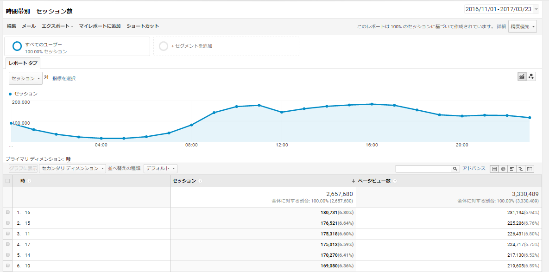The width and height of the screenshot is (549, 272).
Task: Select the pie chart percentage view
Action: tap(503, 169)
